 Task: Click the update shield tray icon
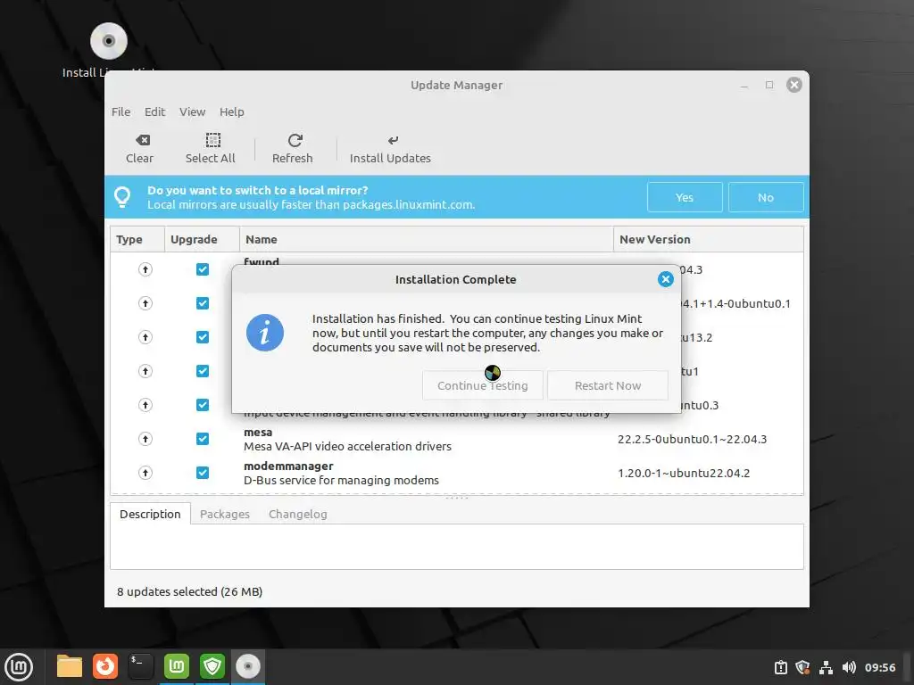802,667
